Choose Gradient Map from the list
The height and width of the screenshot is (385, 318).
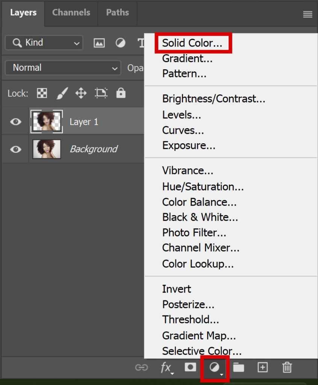click(199, 335)
